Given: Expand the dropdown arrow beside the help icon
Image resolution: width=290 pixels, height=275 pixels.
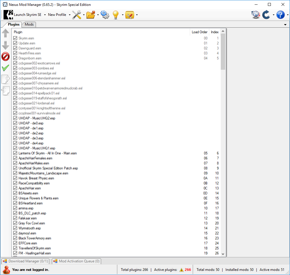Looking at the screenshot, I should pyautogui.click(x=287, y=15).
